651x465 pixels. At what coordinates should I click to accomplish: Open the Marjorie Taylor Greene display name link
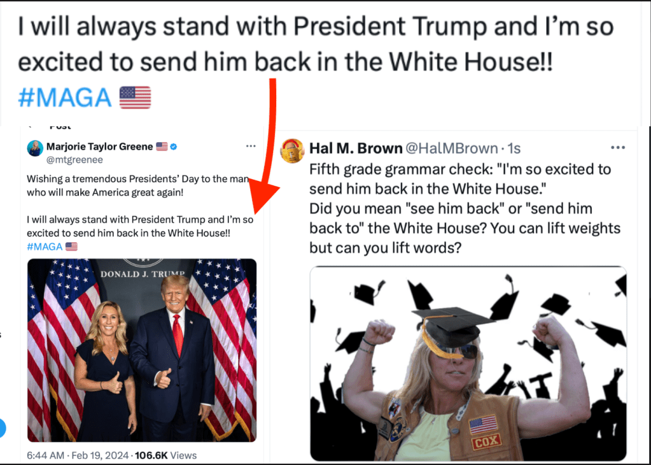tap(100, 147)
